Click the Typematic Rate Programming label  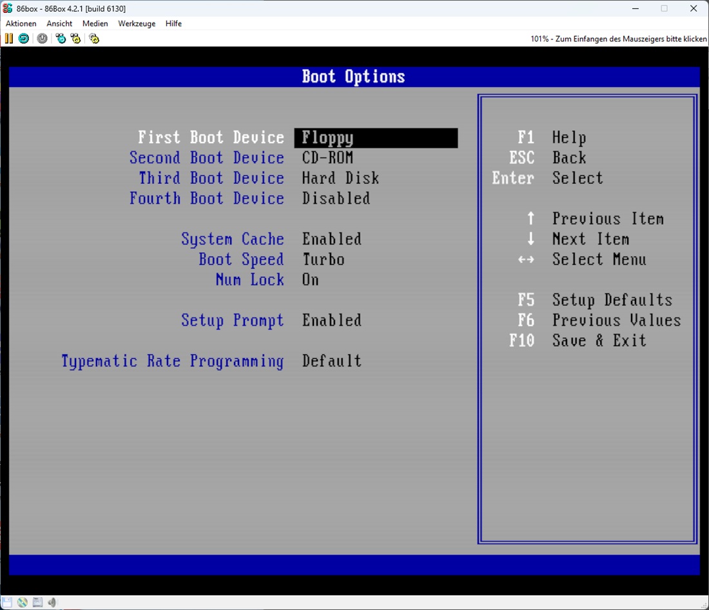click(172, 361)
